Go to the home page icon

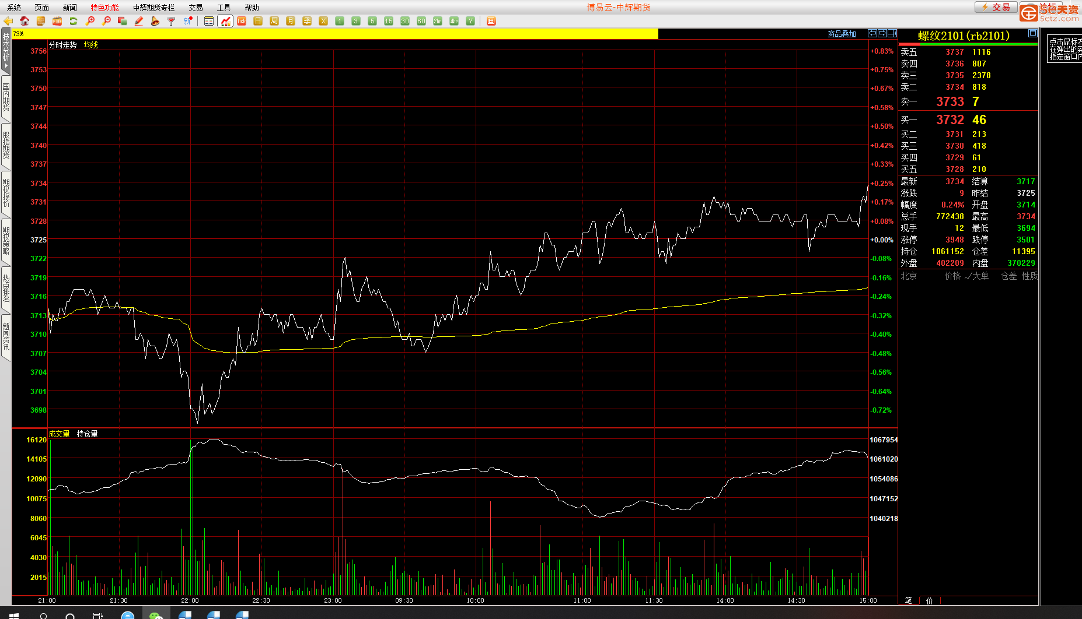25,21
